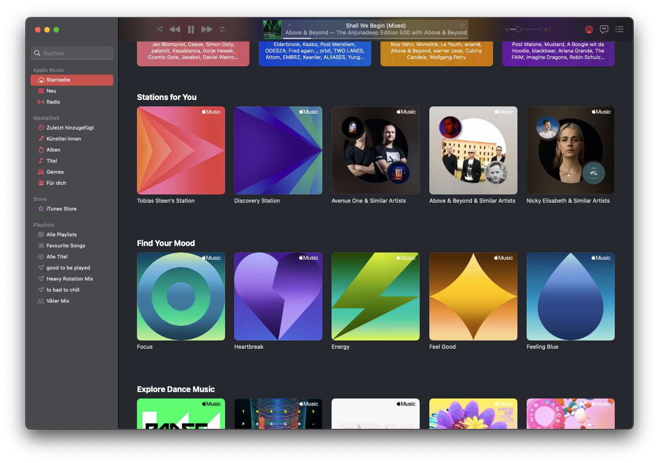Play the Energy mood station

pos(375,296)
